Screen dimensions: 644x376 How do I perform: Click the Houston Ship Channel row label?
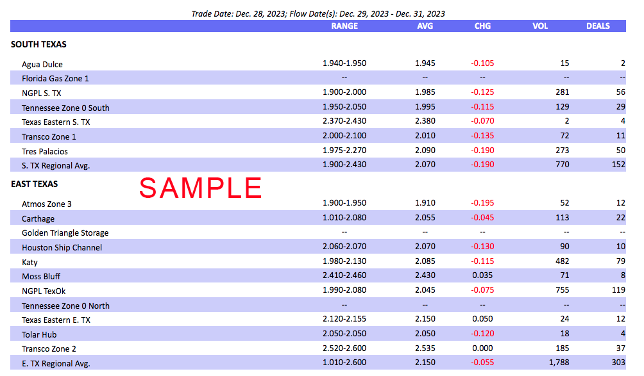pos(62,247)
